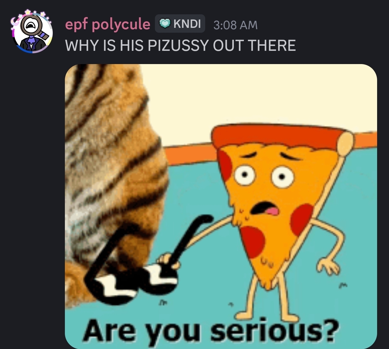Click the pizza slice's red crust top
Viewport: 389px width, 349px height.
click(x=278, y=137)
